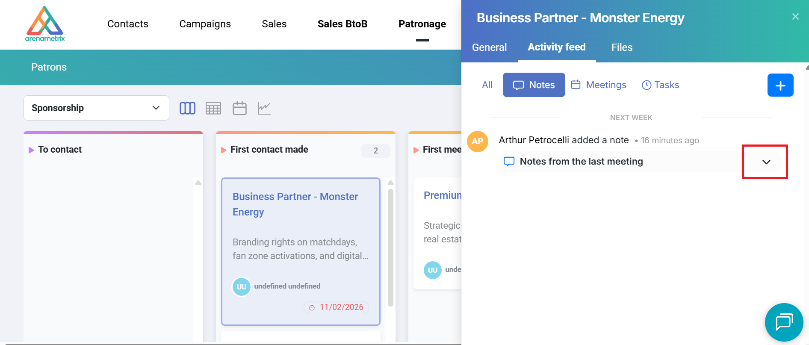
Task: Switch to table list view icon
Action: [x=213, y=108]
